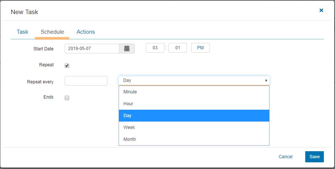Enable the Ends checkbox

[x=67, y=98]
